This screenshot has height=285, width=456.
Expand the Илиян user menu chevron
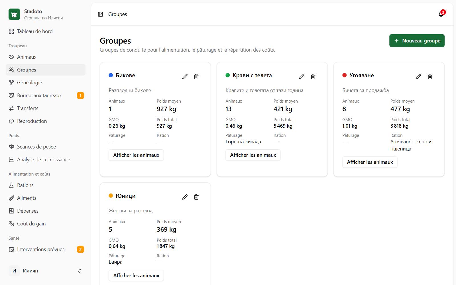tap(80, 271)
